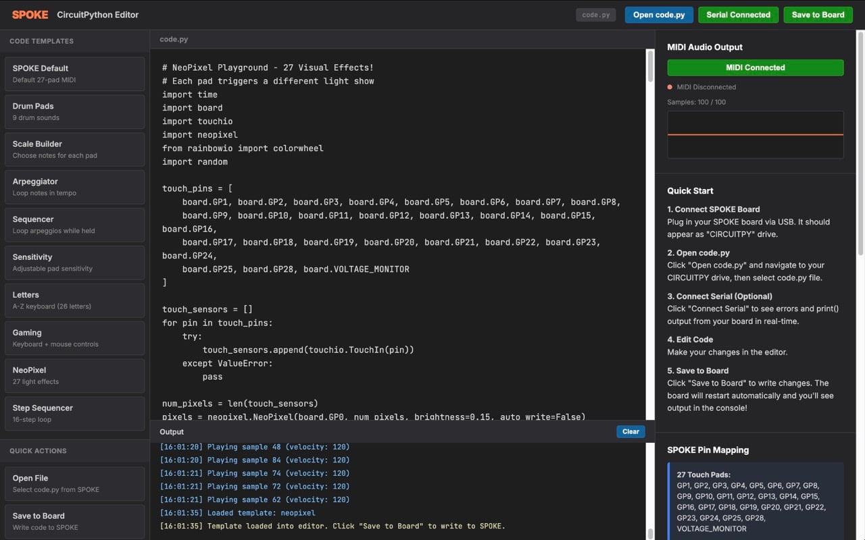Click the "Playing sample 62" output line
This screenshot has height=540, width=865.
coord(255,500)
